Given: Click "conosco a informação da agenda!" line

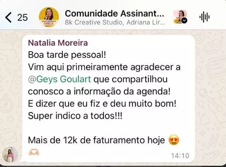Looking at the screenshot, I should (x=99, y=92).
